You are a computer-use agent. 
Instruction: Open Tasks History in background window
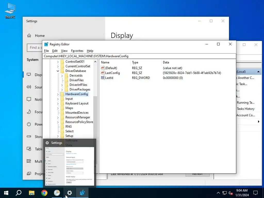point(246,109)
